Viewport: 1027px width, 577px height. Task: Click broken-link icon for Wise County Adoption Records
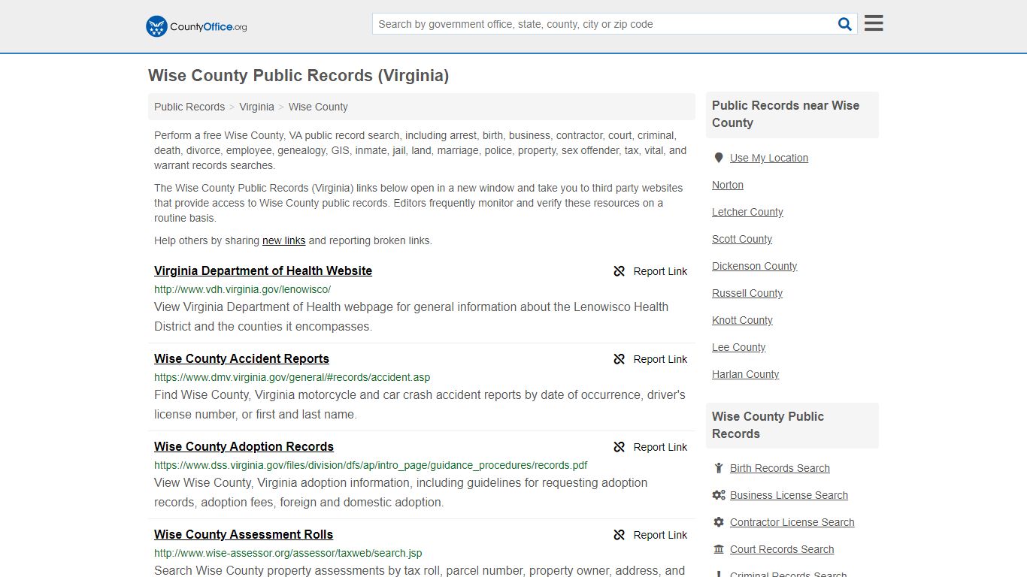point(620,447)
